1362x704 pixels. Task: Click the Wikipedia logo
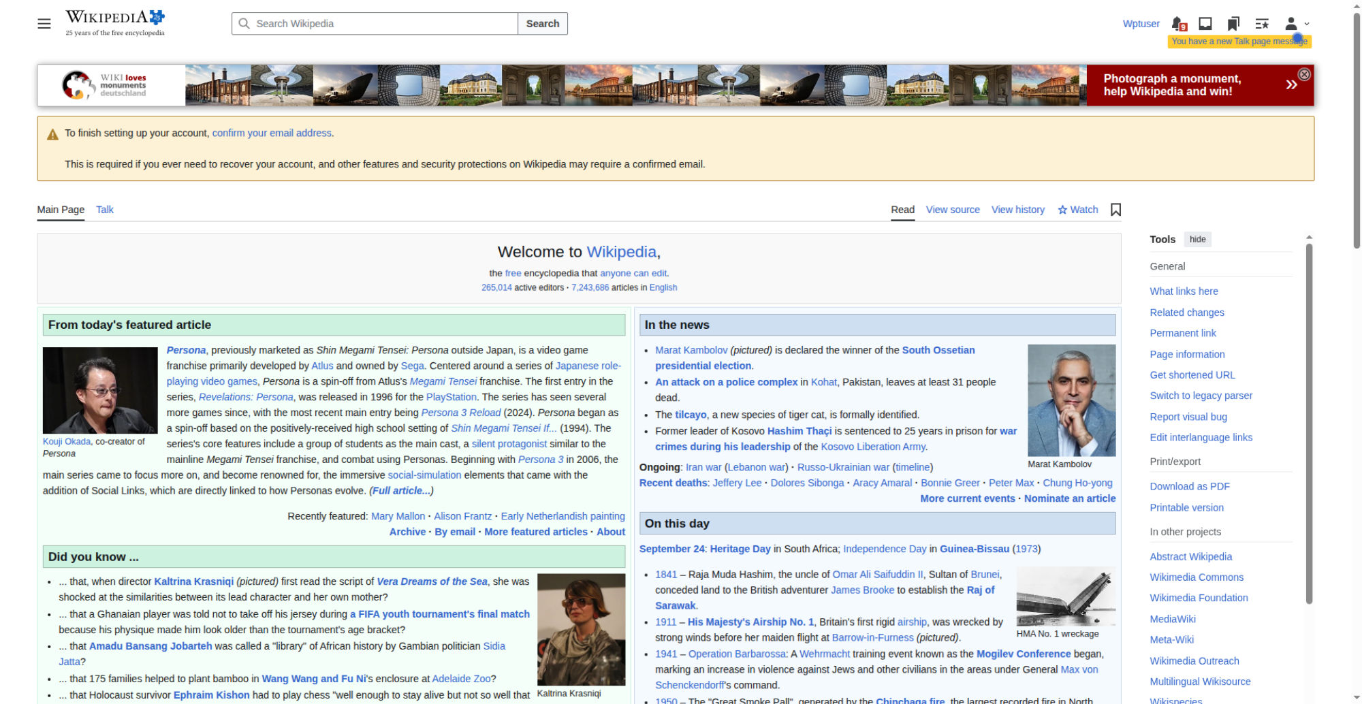[x=115, y=22]
